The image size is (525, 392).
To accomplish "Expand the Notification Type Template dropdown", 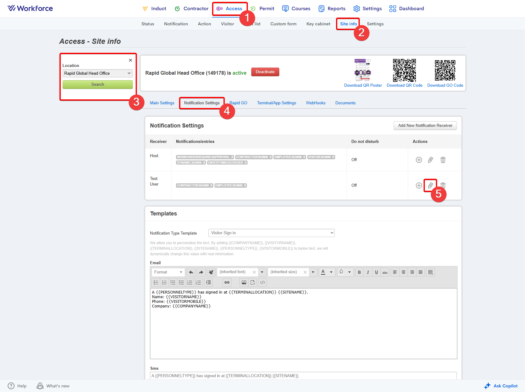I will click(271, 233).
